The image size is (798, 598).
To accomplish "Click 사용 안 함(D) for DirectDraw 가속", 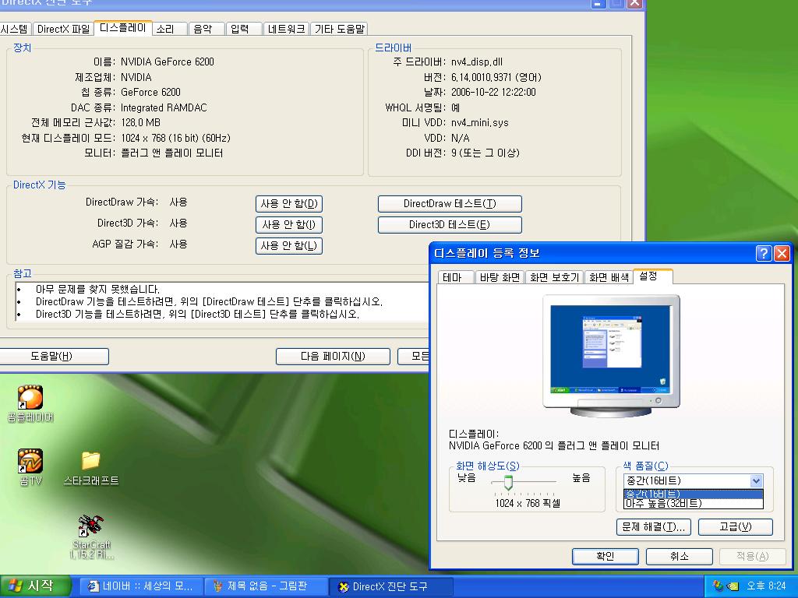I will click(x=289, y=204).
